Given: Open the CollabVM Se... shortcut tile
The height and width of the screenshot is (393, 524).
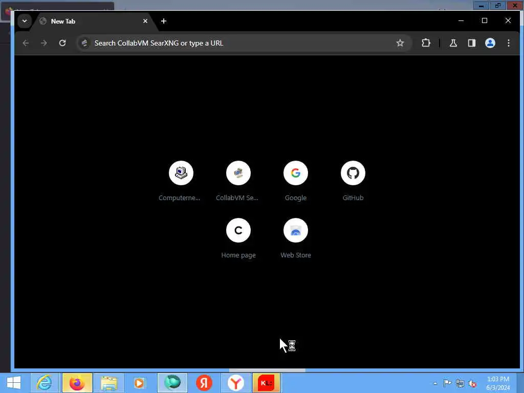Looking at the screenshot, I should [238, 181].
